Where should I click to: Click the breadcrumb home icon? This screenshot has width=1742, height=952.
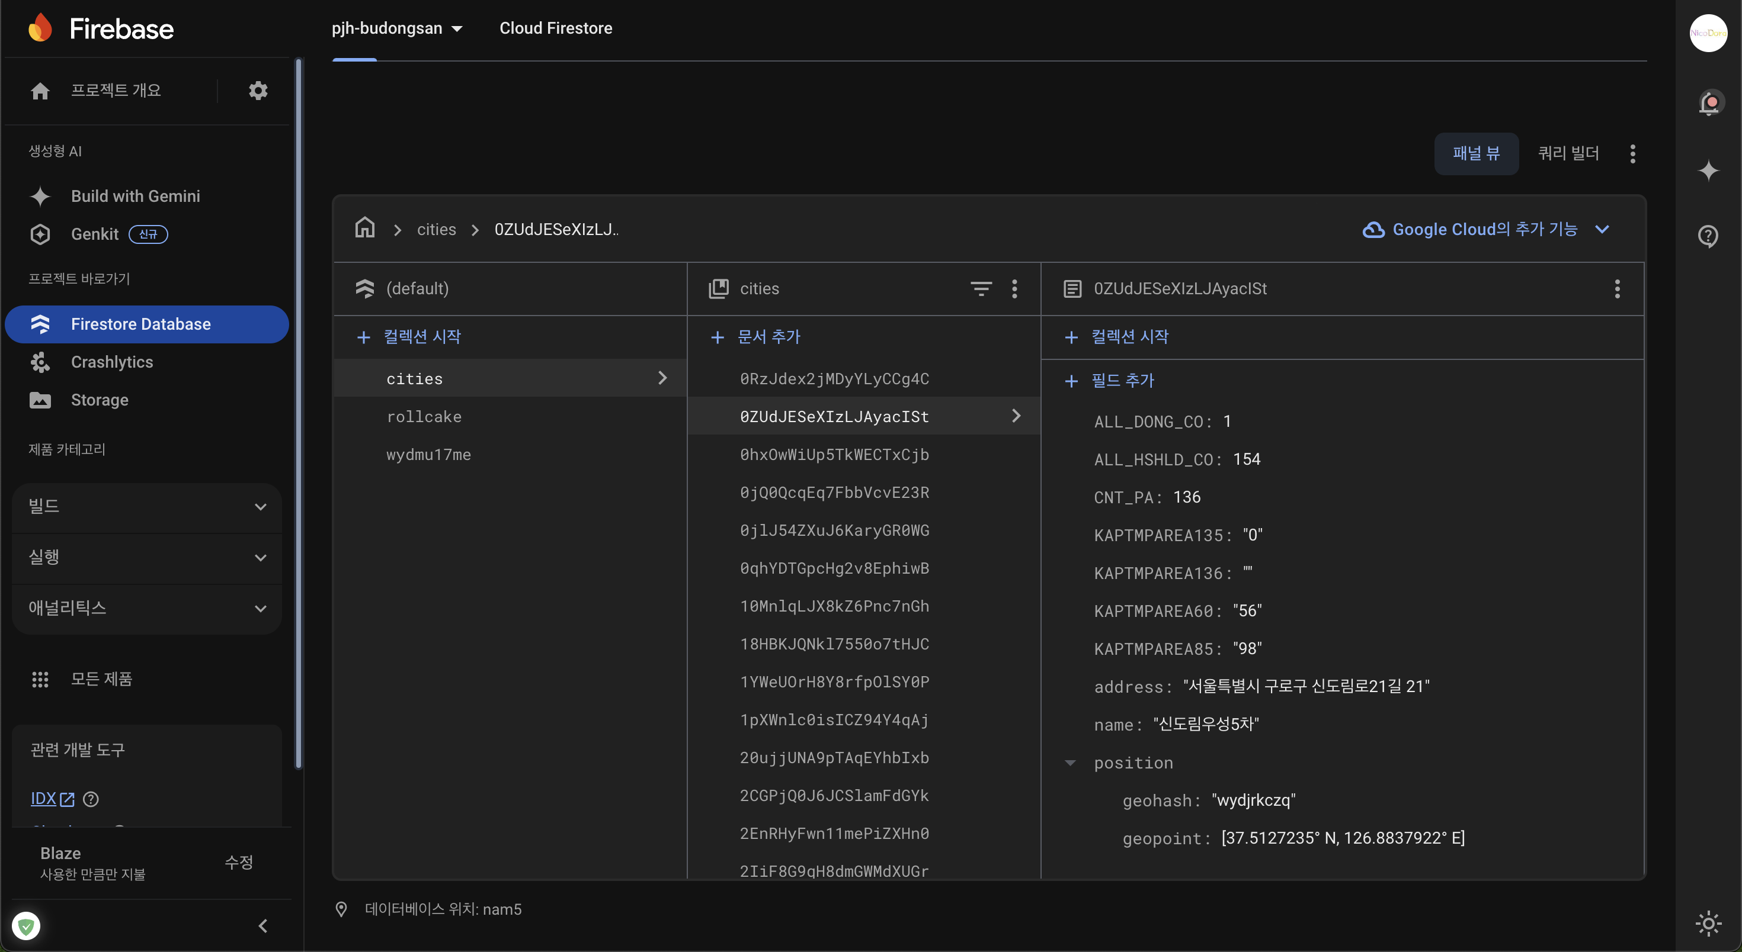[365, 229]
